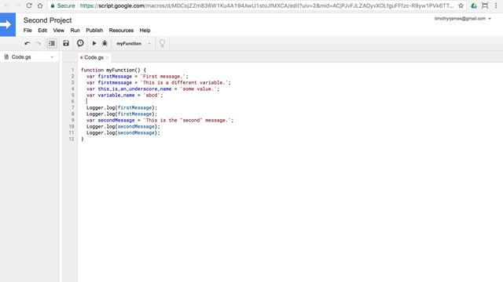Go back in browser history
The height and width of the screenshot is (282, 503).
coord(6,5)
